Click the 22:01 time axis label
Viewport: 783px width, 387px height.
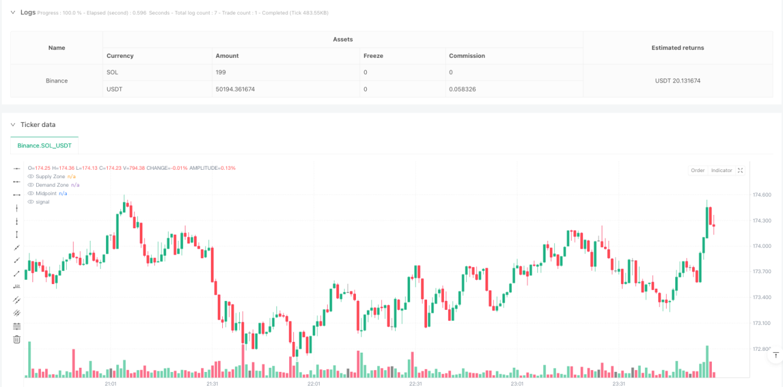coord(313,383)
